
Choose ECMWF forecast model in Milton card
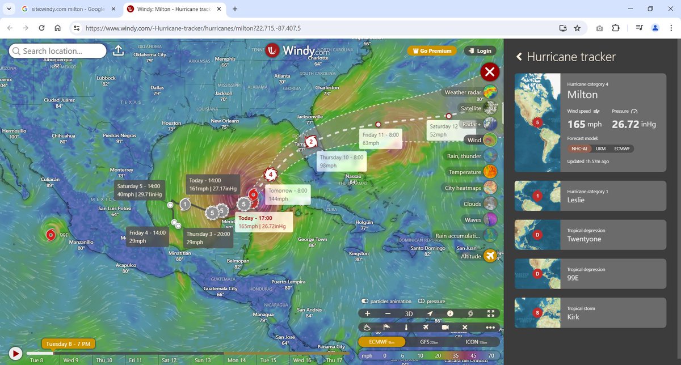[x=623, y=148]
